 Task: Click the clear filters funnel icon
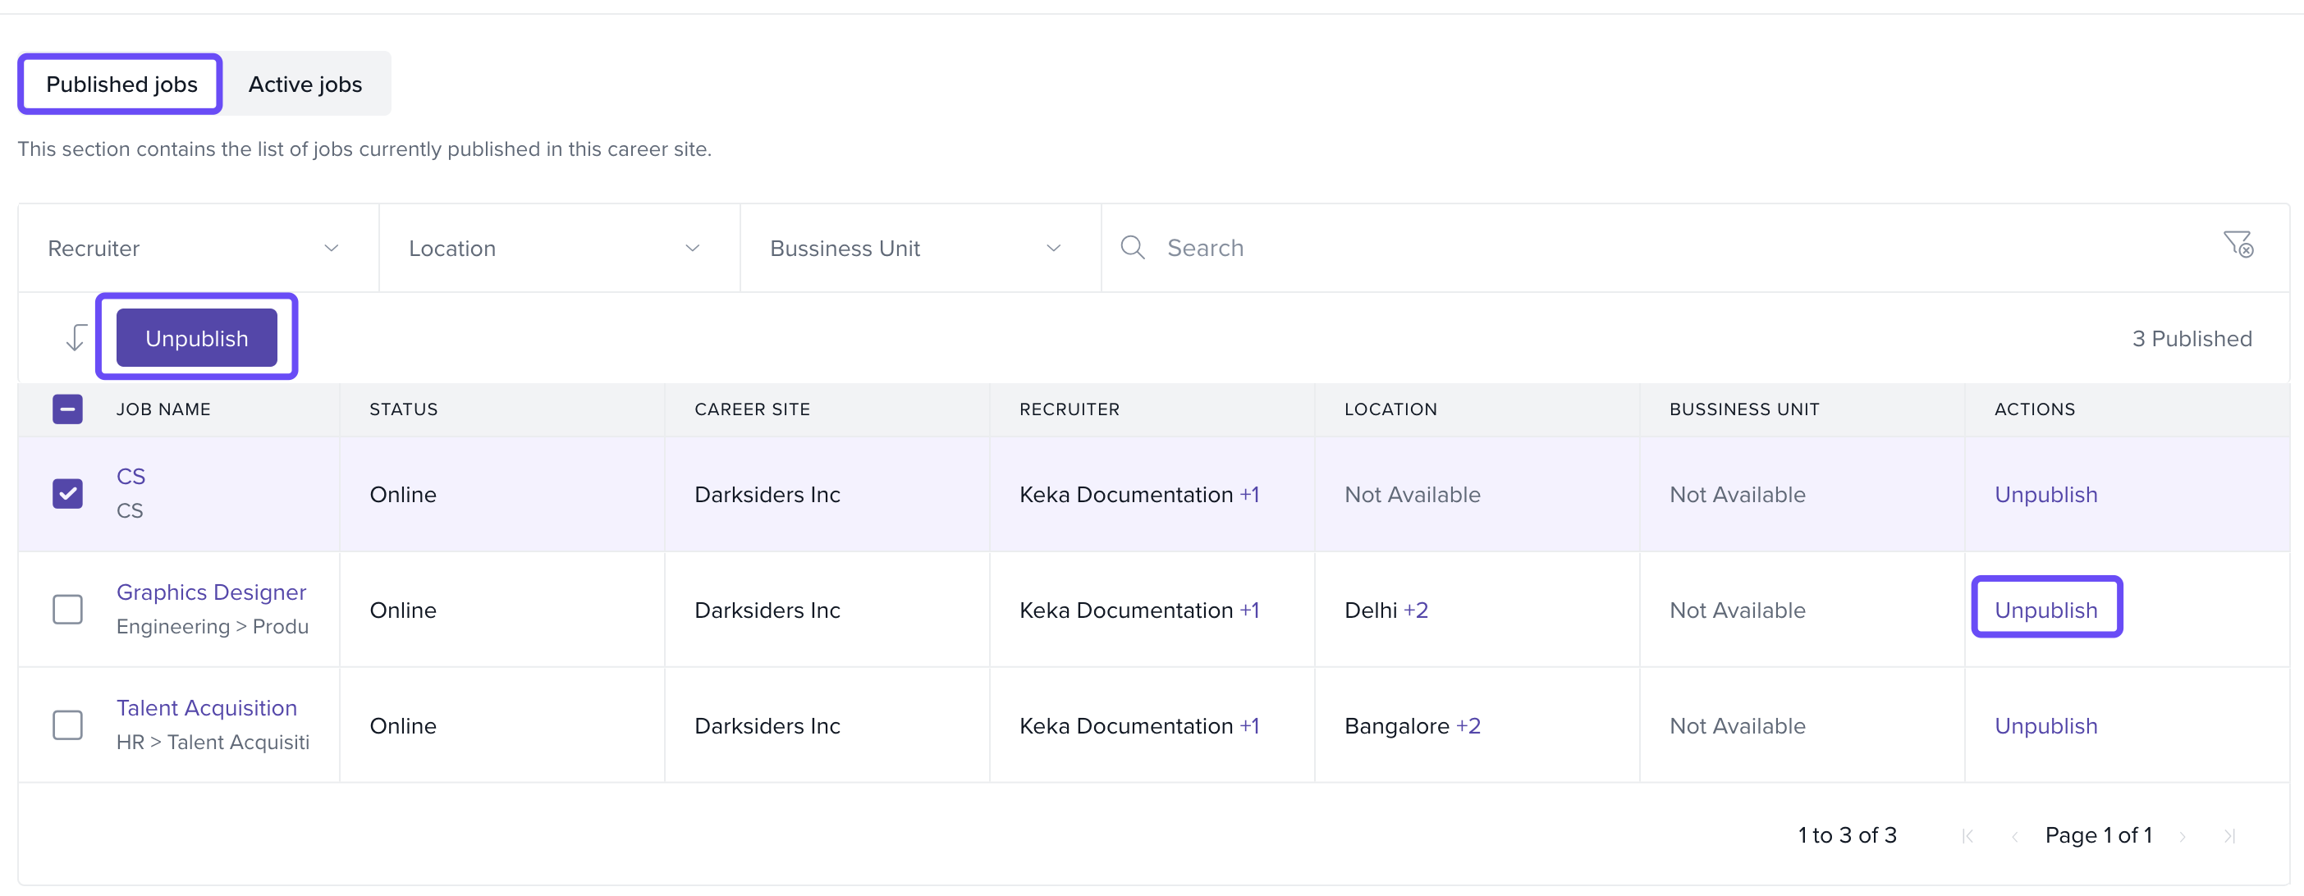(2238, 243)
